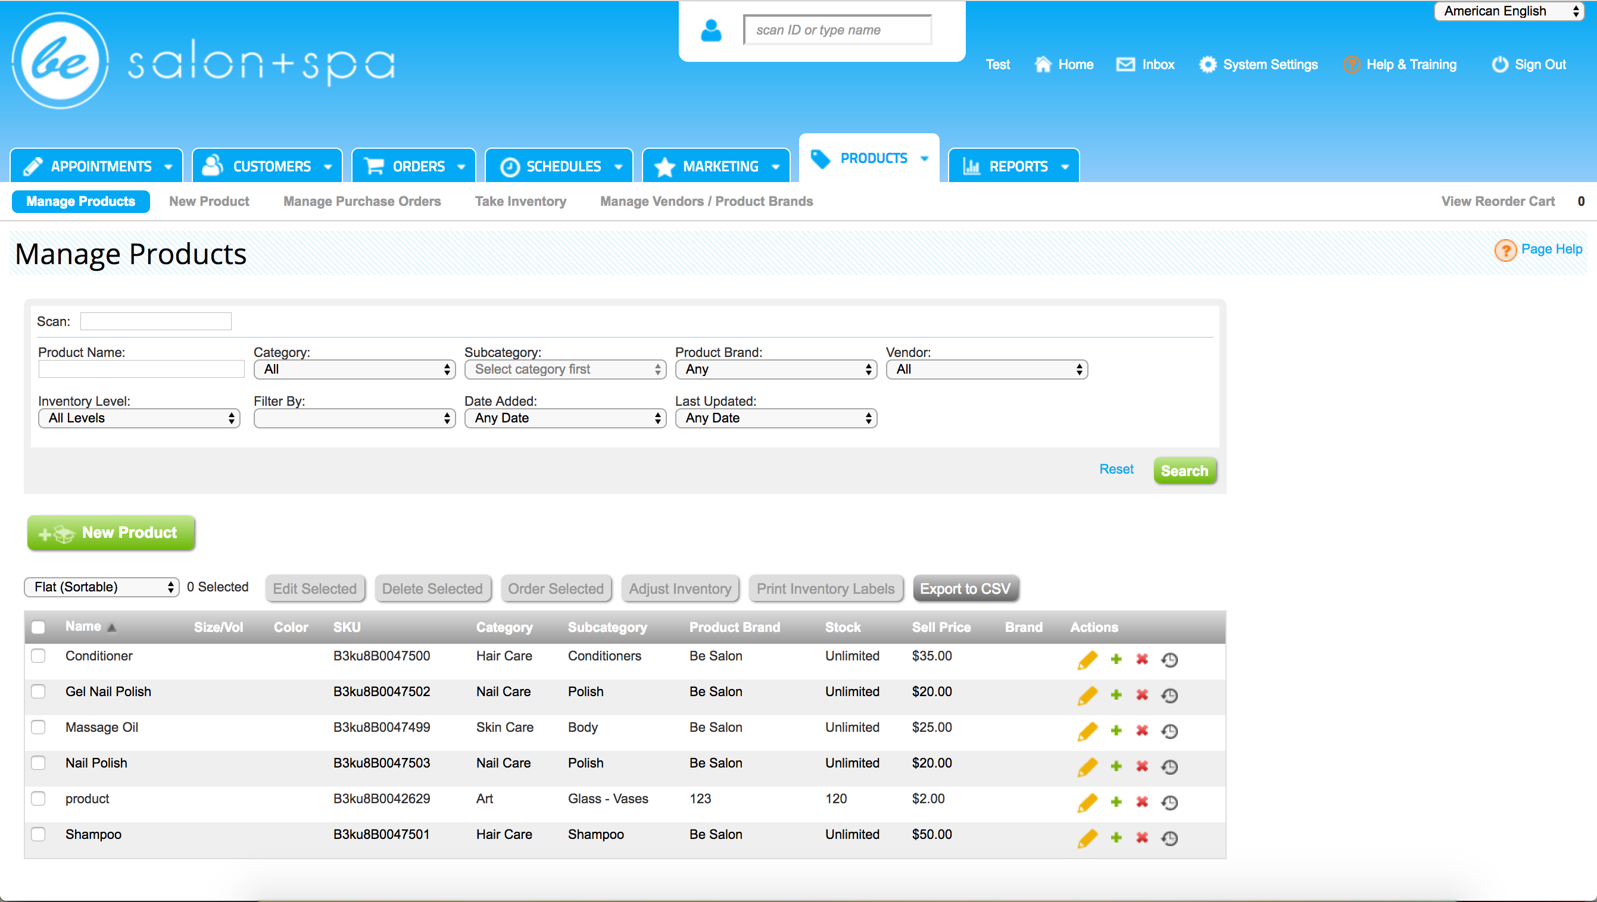The height and width of the screenshot is (902, 1597).
Task: Click the Page Help question mark icon
Action: click(x=1505, y=250)
